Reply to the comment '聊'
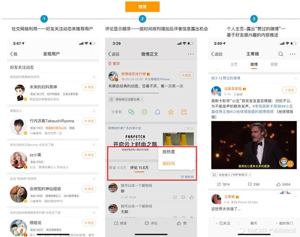 tap(183, 197)
